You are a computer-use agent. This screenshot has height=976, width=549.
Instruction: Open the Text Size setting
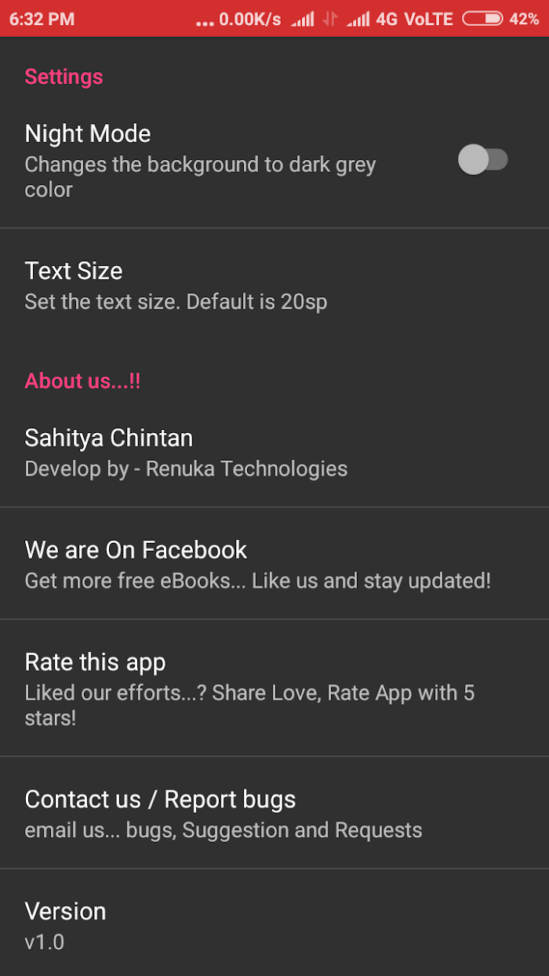274,285
